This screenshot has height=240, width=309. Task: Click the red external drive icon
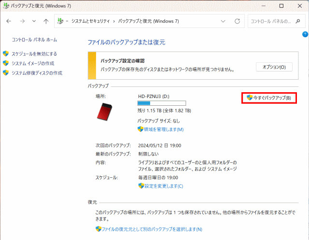point(104,112)
